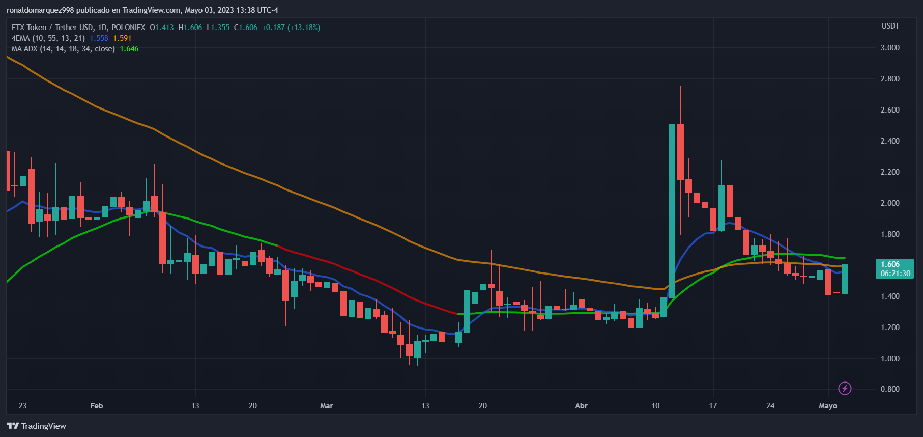This screenshot has width=923, height=437.
Task: Click the publication header text at top
Action: point(142,10)
